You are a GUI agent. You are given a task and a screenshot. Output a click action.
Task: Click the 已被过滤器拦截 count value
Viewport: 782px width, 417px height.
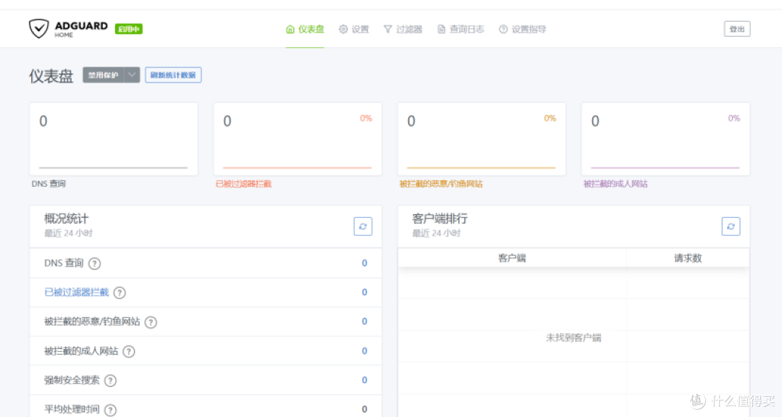pos(364,292)
